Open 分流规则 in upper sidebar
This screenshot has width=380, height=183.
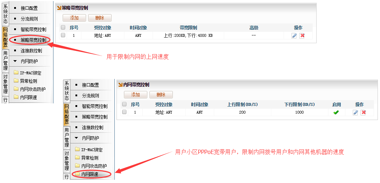pos(29,19)
